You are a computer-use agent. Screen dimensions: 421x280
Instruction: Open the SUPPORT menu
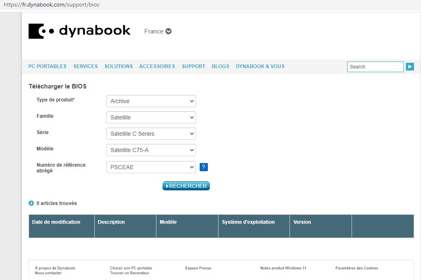[193, 66]
